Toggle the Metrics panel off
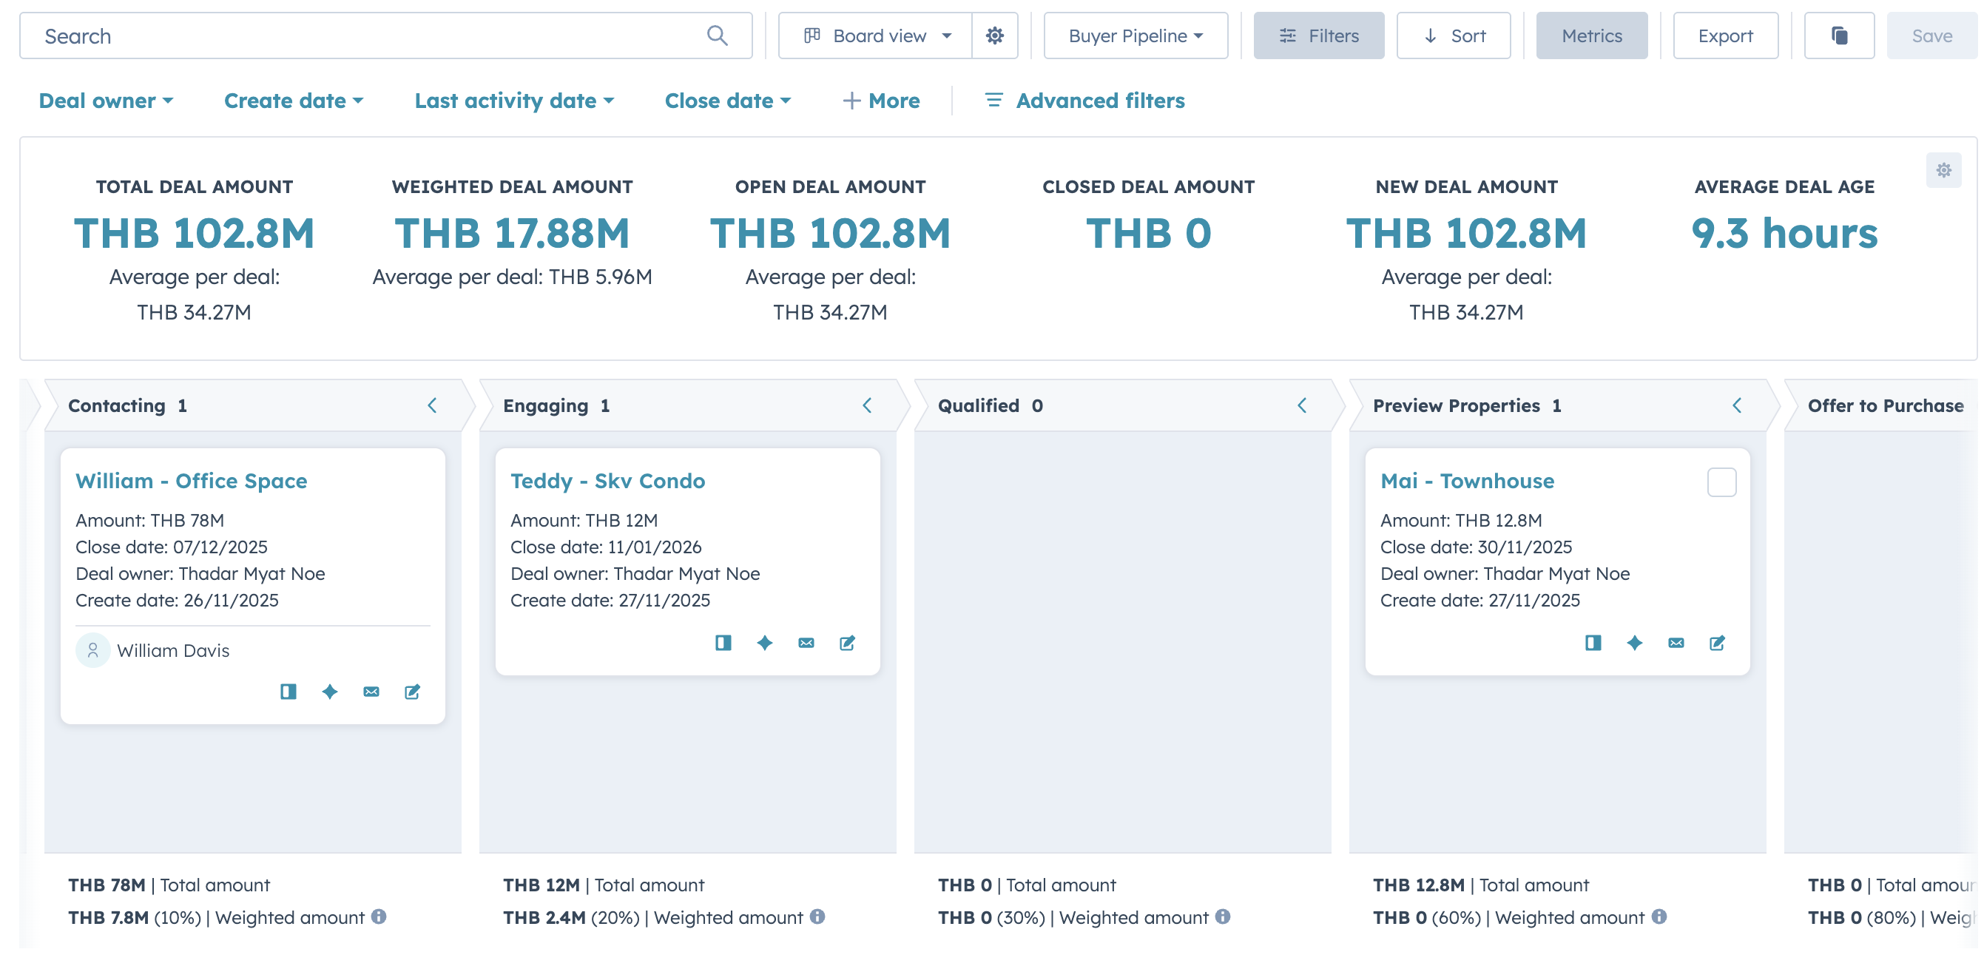1984x969 pixels. (1591, 35)
